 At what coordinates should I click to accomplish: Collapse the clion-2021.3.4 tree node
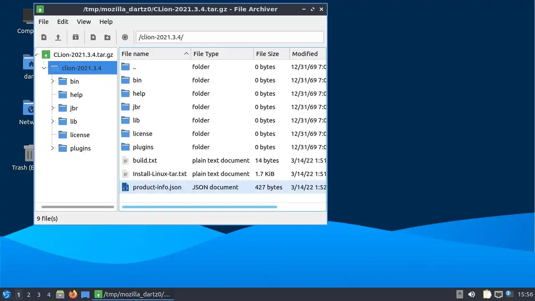44,68
